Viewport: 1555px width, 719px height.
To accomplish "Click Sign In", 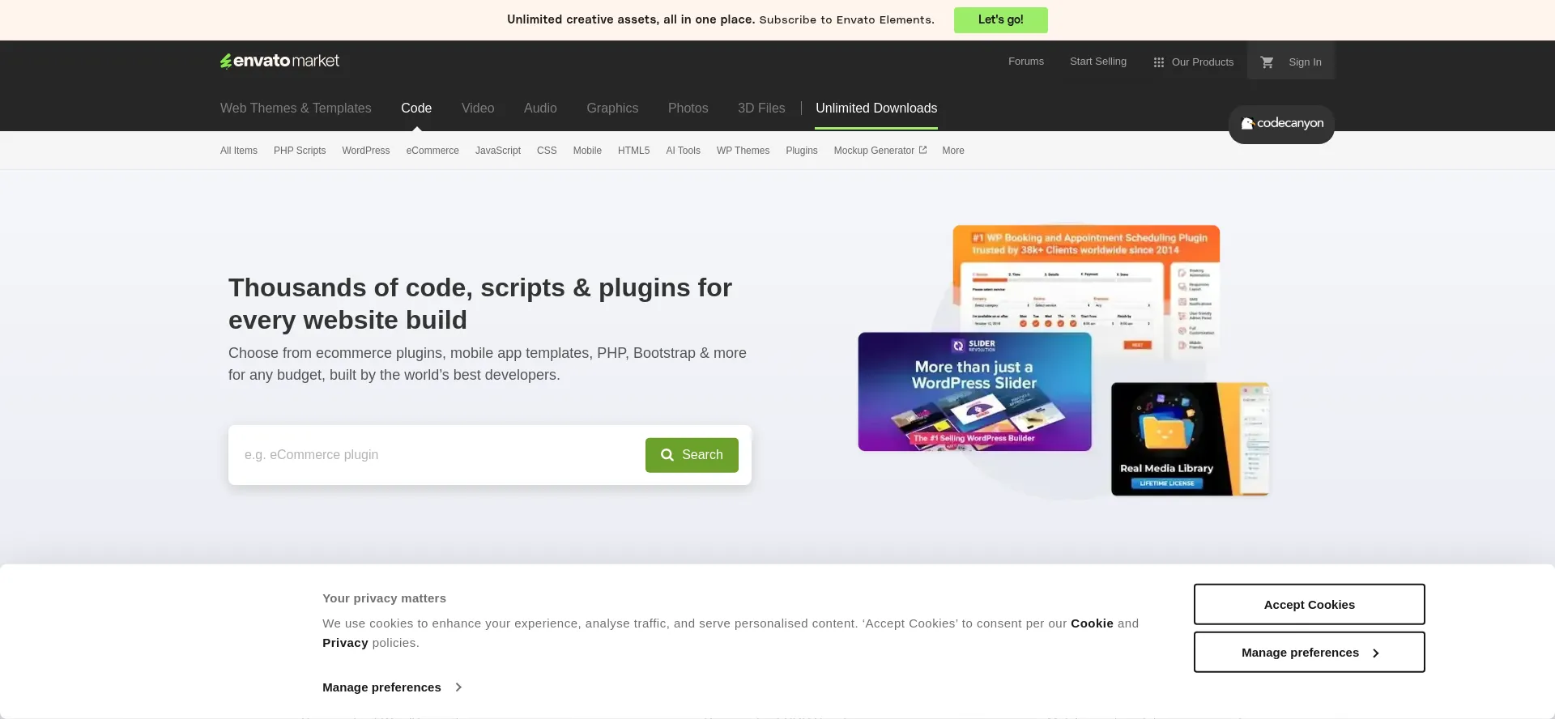I will coord(1305,62).
